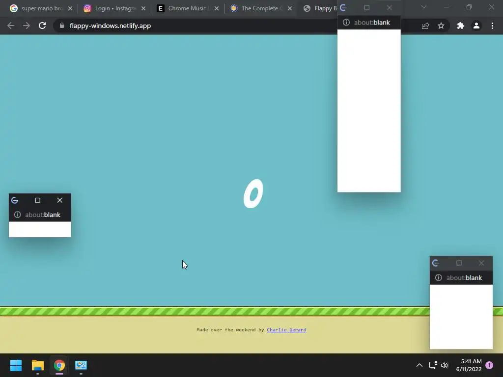
Task: Click the score number 0
Action: coord(253,193)
